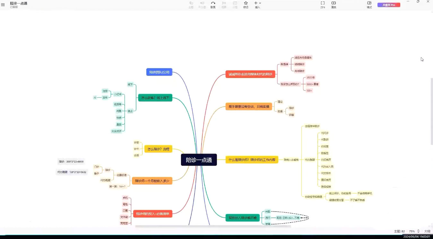Screen dimensions: 433x239
Task: Open the hamburger main menu
Action: (3, 5)
